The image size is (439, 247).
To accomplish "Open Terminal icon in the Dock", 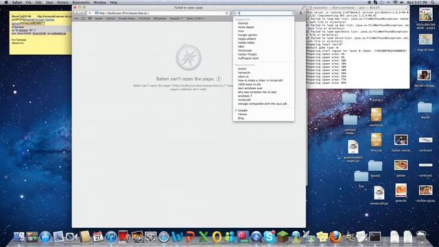I will (x=375, y=237).
